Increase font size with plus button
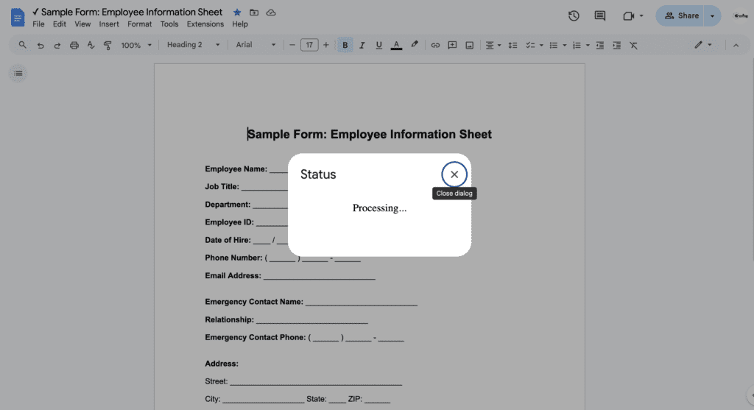754x410 pixels. (x=326, y=45)
